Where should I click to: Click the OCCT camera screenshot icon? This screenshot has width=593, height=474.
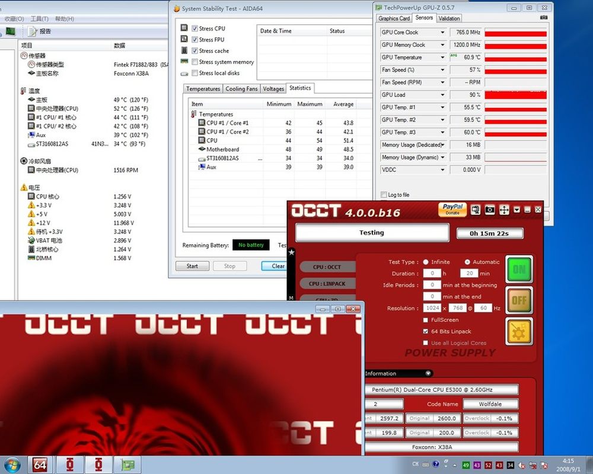pos(490,210)
